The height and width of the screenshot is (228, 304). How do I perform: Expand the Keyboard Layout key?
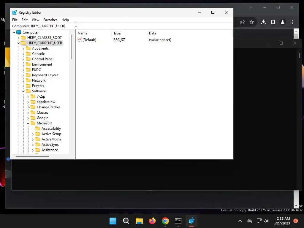tap(23, 75)
